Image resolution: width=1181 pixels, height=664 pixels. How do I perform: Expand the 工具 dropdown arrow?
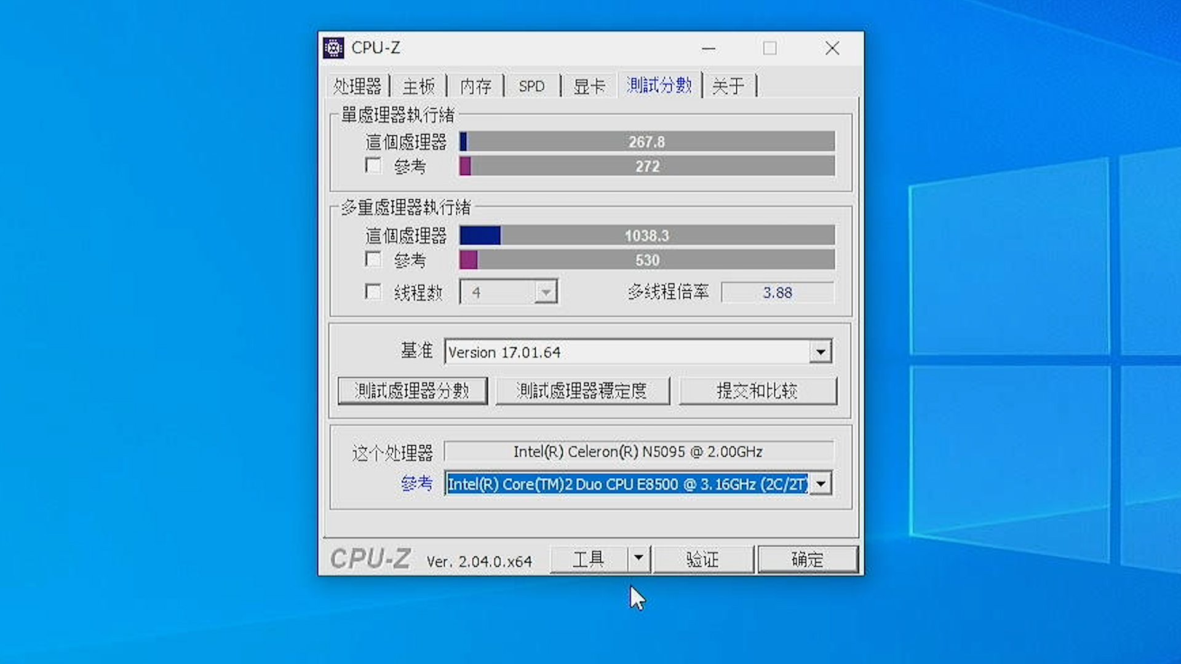pyautogui.click(x=640, y=559)
